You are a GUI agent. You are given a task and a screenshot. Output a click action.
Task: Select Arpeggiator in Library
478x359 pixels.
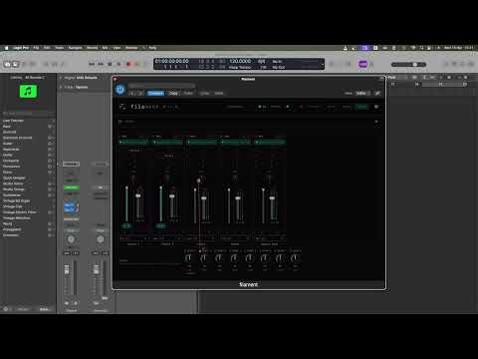tap(12, 229)
